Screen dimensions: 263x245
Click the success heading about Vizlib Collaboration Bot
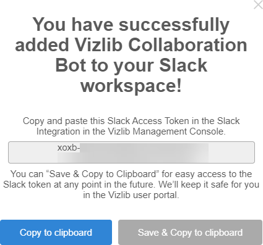tap(131, 55)
